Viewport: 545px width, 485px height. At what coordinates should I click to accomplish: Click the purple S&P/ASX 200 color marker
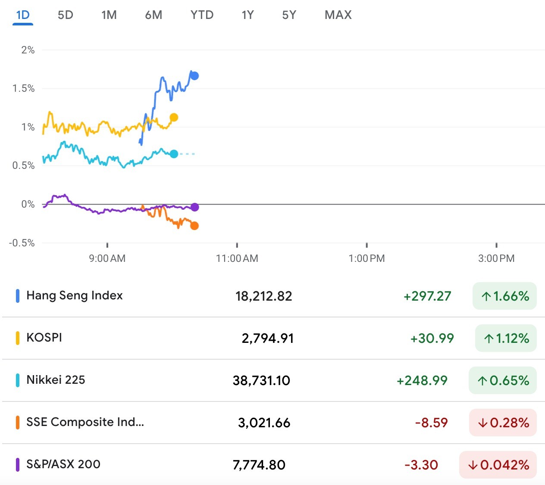pyautogui.click(x=18, y=465)
